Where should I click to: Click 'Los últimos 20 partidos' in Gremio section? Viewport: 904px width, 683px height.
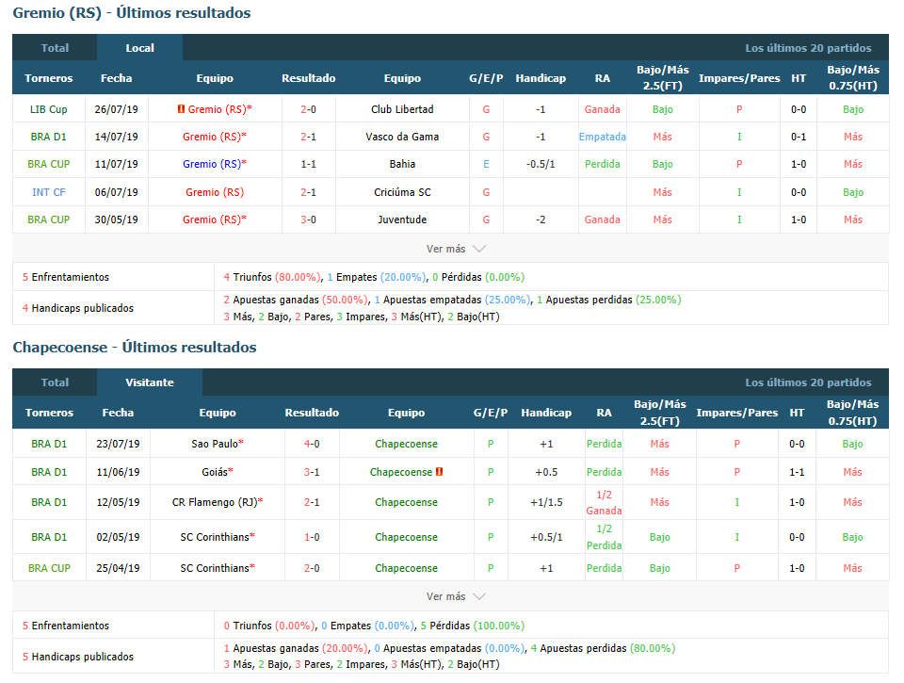tap(808, 48)
